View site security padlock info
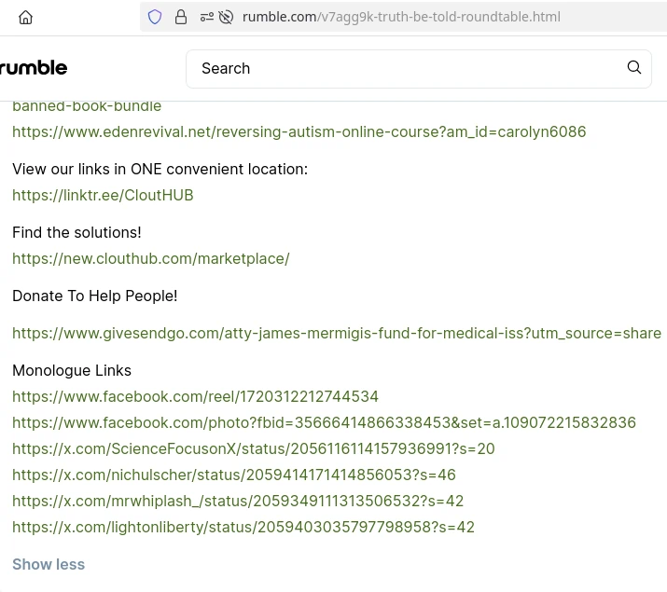 click(x=181, y=17)
